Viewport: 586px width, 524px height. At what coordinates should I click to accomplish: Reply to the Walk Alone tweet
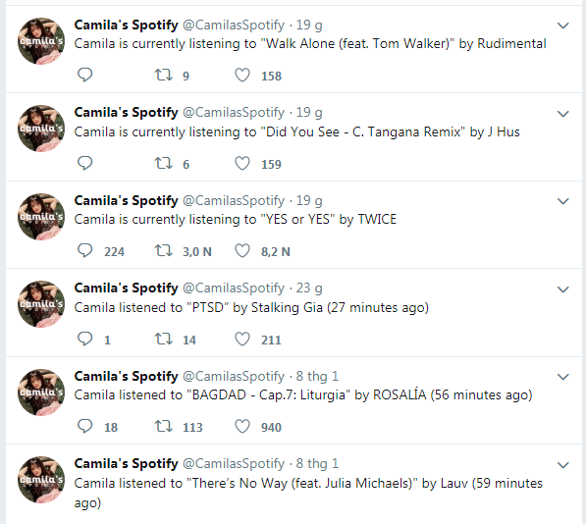pyautogui.click(x=84, y=76)
